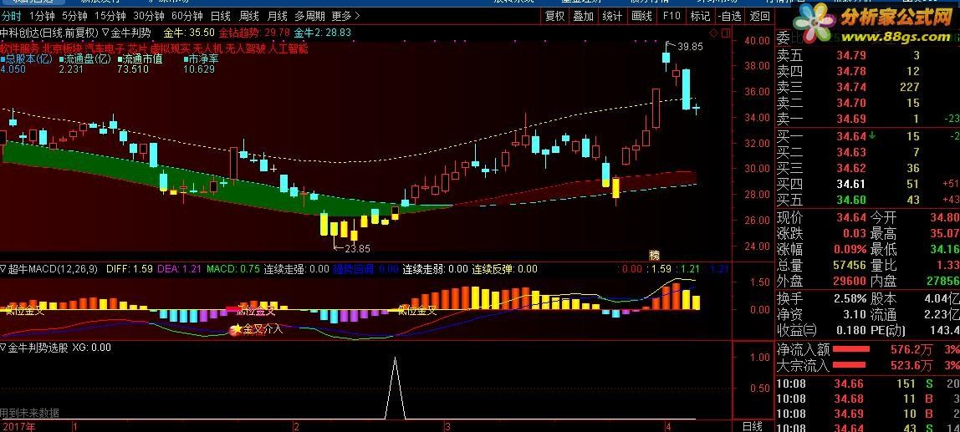The image size is (960, 432).
Task: Open the 汽车电子 sector link
Action: (x=105, y=47)
